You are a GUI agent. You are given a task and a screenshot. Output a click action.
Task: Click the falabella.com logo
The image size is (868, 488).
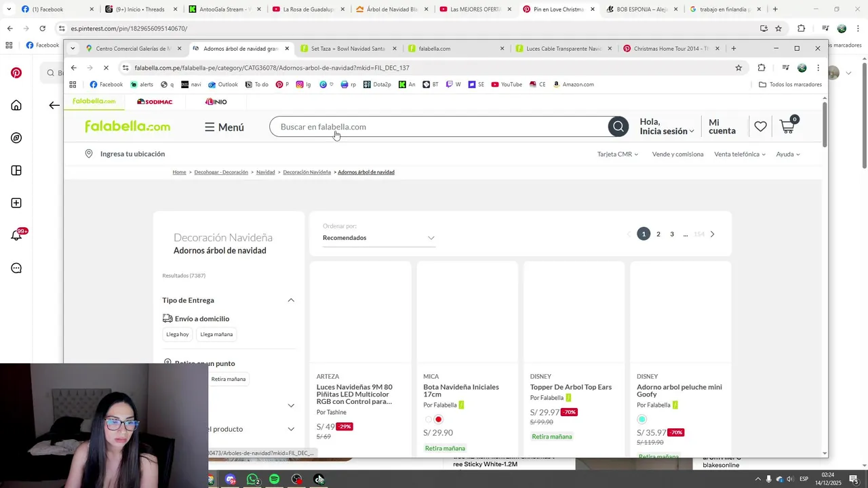(x=127, y=127)
